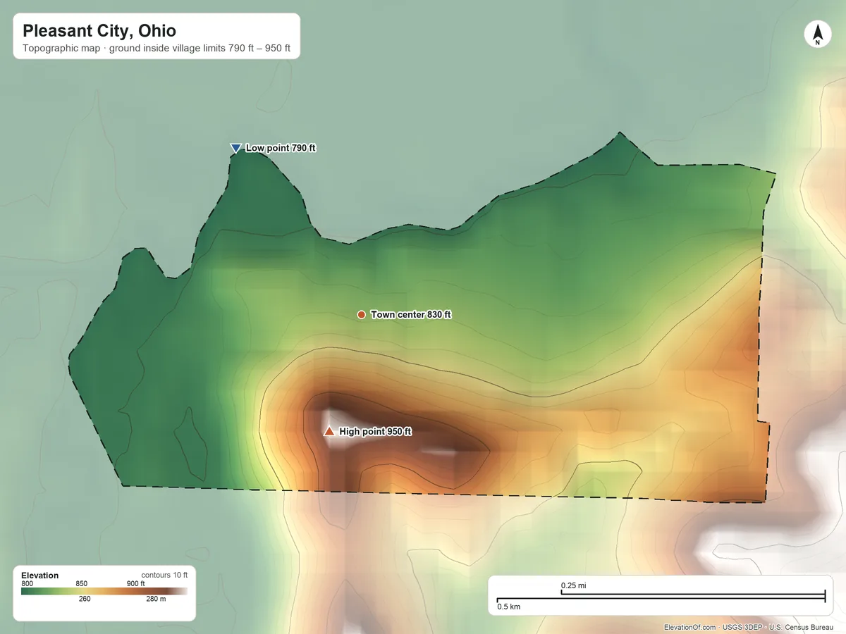The height and width of the screenshot is (634, 846).
Task: Click the '260' legend tick label
Action: coord(85,599)
